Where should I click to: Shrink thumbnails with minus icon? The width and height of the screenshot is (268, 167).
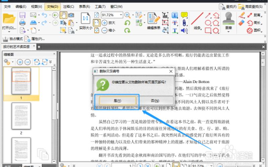click(27, 62)
